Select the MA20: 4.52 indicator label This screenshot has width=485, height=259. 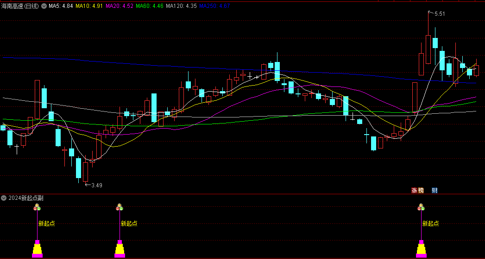[x=120, y=6]
